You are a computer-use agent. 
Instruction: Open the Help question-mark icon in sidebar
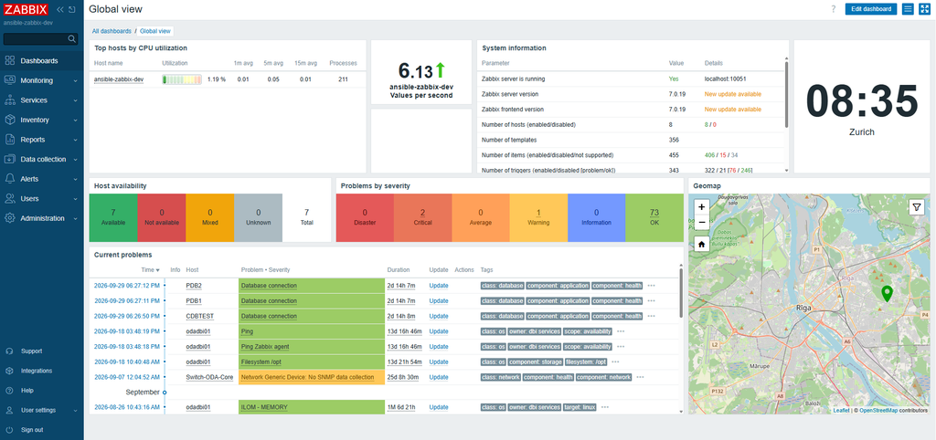(9, 391)
